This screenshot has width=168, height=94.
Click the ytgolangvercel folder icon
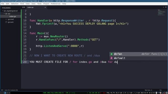click(5, 11)
